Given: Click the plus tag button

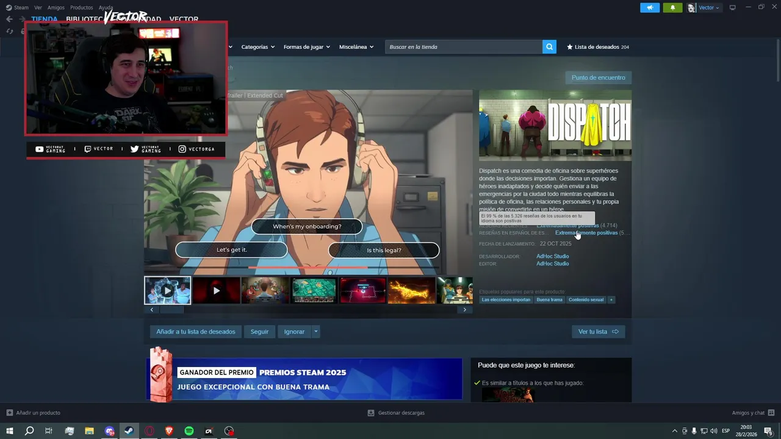Looking at the screenshot, I should [x=611, y=300].
